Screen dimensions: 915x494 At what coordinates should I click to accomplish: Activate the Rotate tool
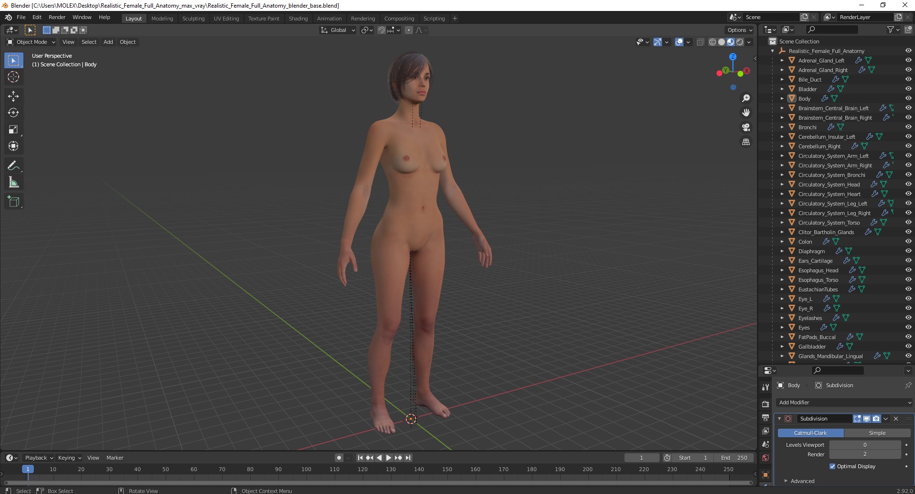pos(13,113)
